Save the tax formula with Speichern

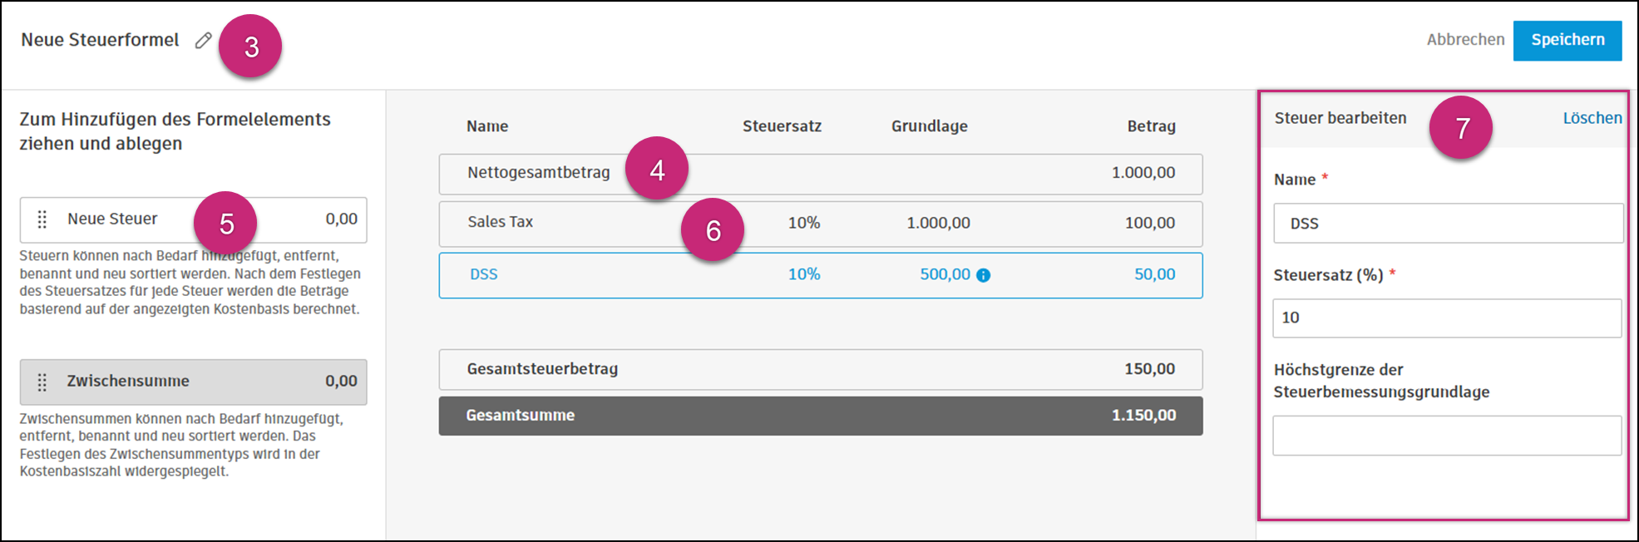pyautogui.click(x=1567, y=39)
